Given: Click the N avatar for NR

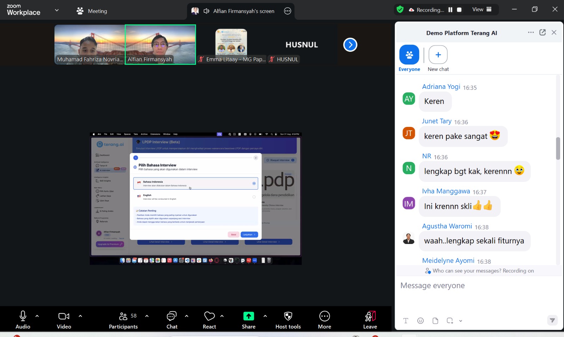Looking at the screenshot, I should [x=409, y=168].
